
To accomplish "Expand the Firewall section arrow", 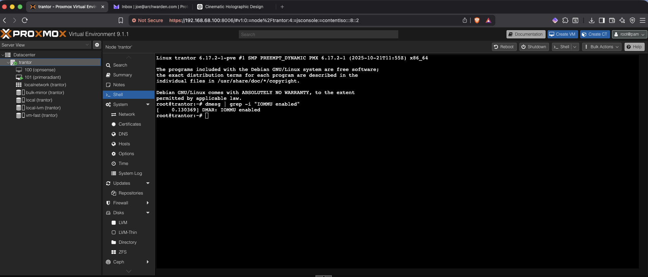I will click(148, 203).
